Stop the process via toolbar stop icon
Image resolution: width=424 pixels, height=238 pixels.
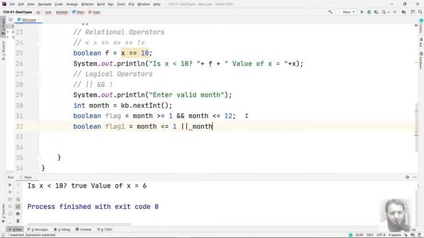[395, 12]
